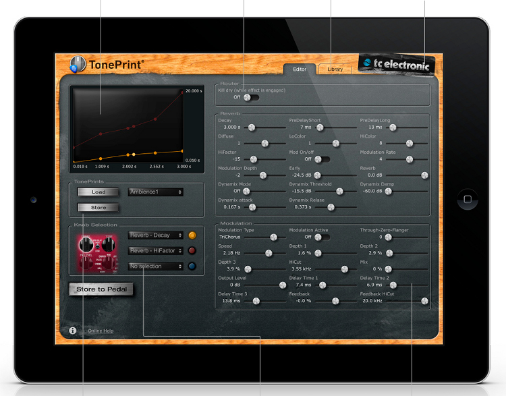Click the PreDelayShort slider handle

[320, 128]
